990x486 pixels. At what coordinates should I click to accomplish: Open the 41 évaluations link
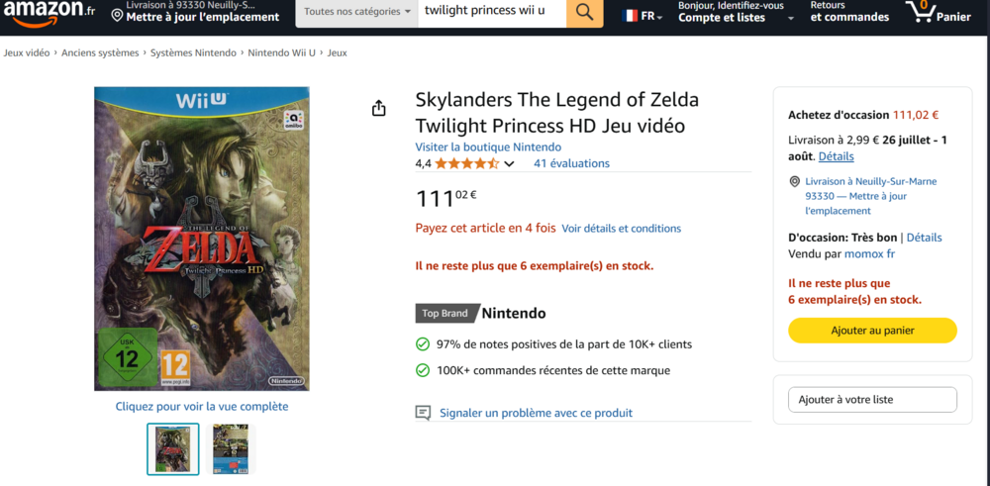click(x=571, y=163)
